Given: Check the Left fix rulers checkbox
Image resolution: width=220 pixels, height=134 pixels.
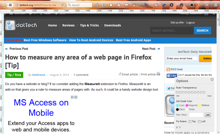Looking at the screenshot, I should coord(199,122).
